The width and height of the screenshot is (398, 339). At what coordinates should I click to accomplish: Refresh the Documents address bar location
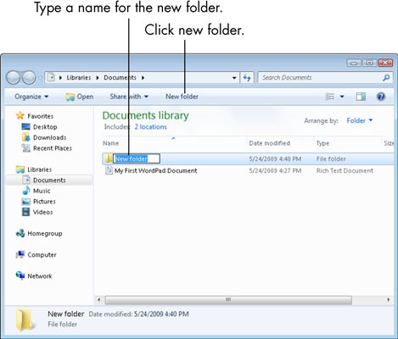coord(247,78)
